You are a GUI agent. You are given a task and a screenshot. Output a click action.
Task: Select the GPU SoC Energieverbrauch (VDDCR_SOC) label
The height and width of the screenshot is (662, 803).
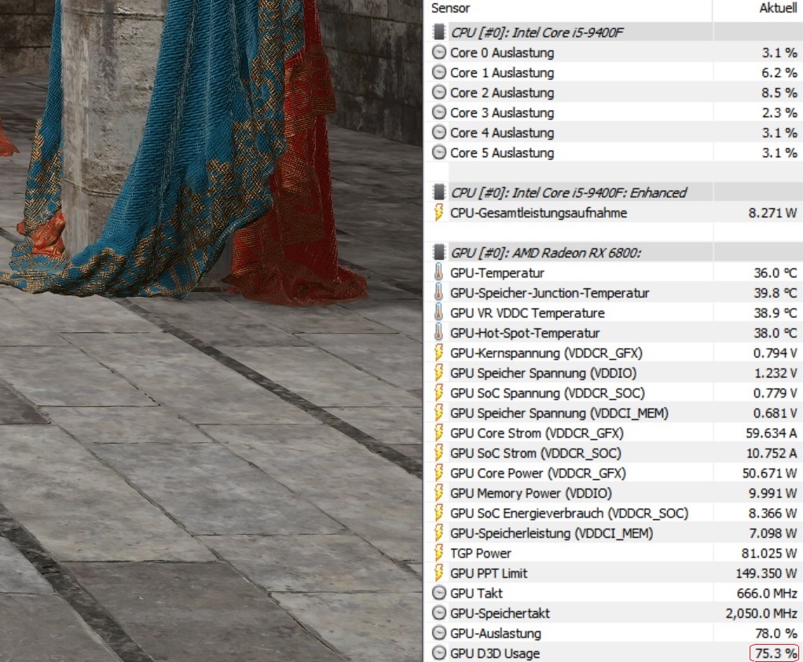pyautogui.click(x=569, y=513)
